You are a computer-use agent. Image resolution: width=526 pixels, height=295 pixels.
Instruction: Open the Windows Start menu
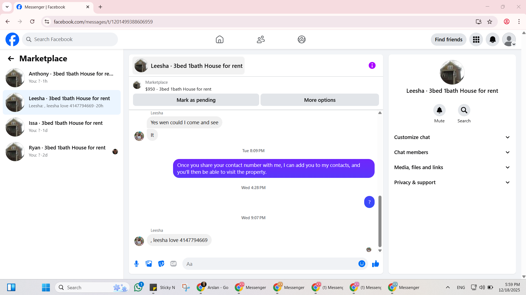click(x=46, y=287)
